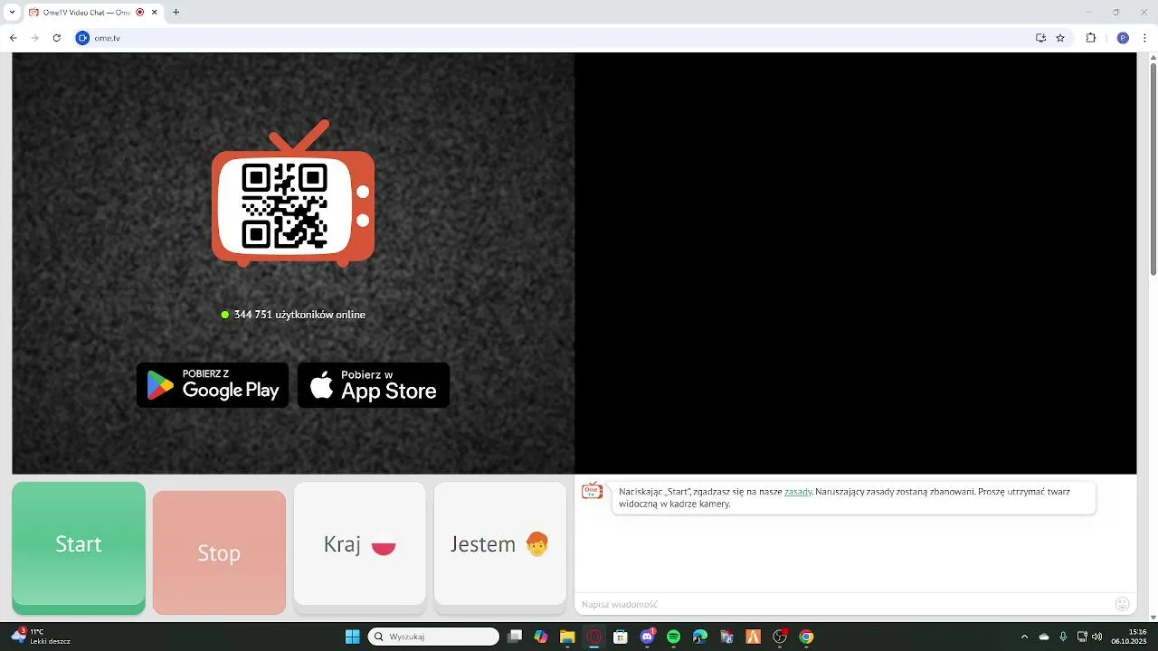Click the red Stop button
Screen dimensions: 1158x651
pos(219,552)
